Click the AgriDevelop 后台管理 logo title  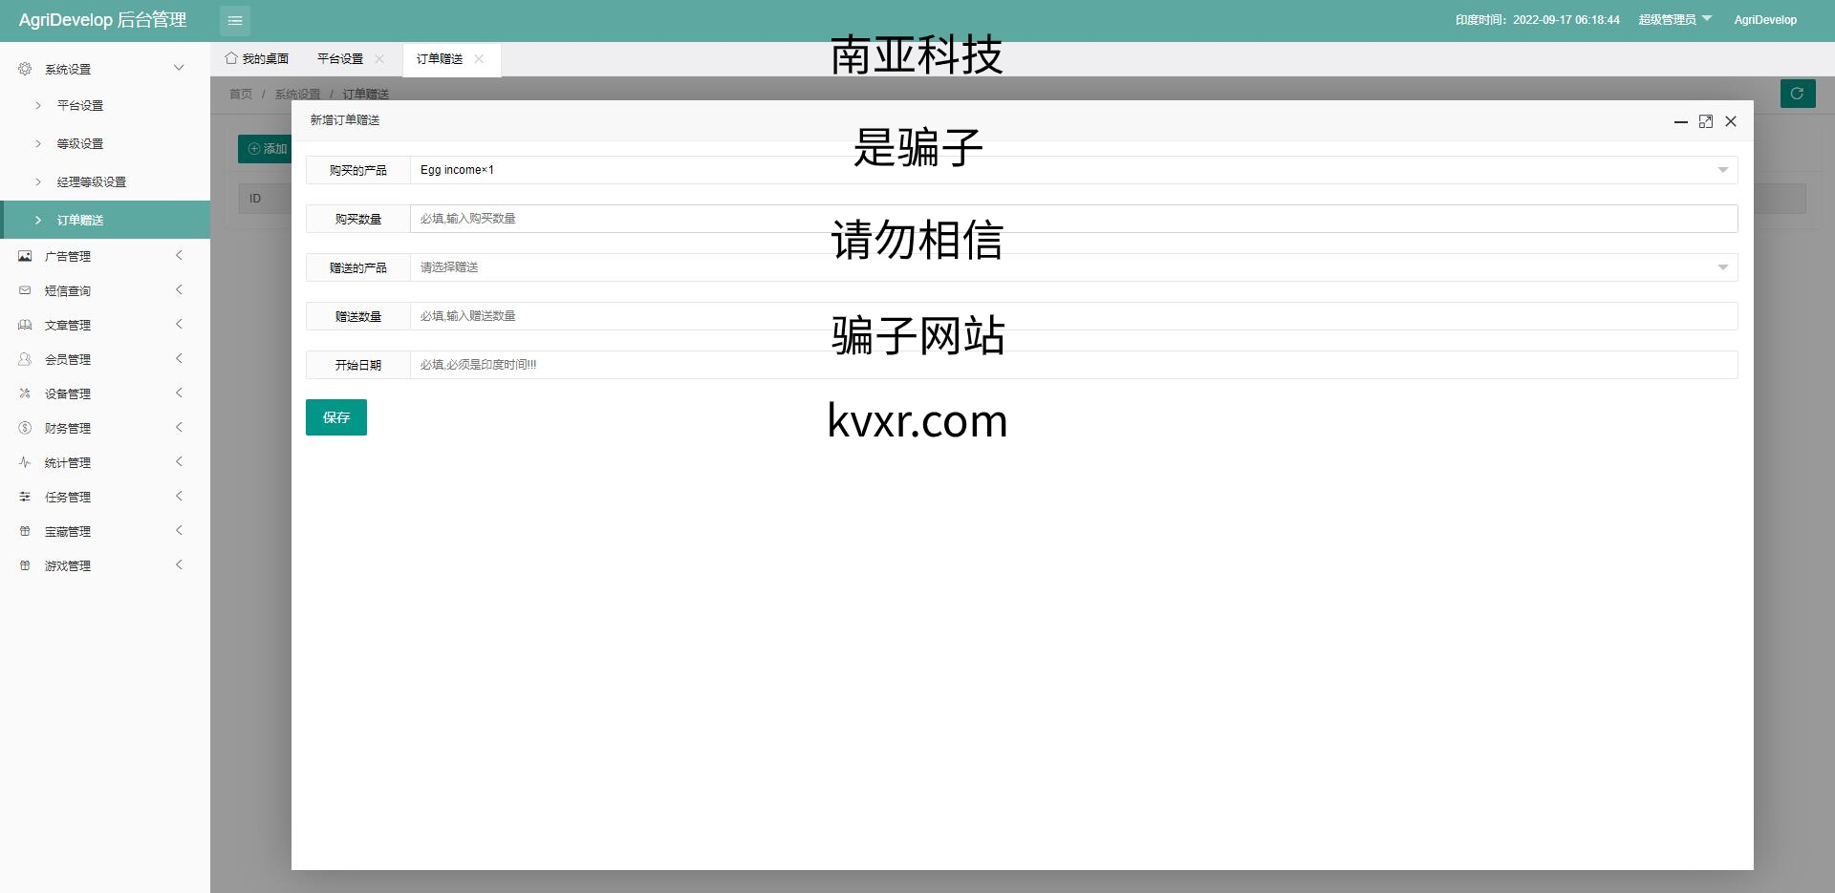click(x=102, y=20)
